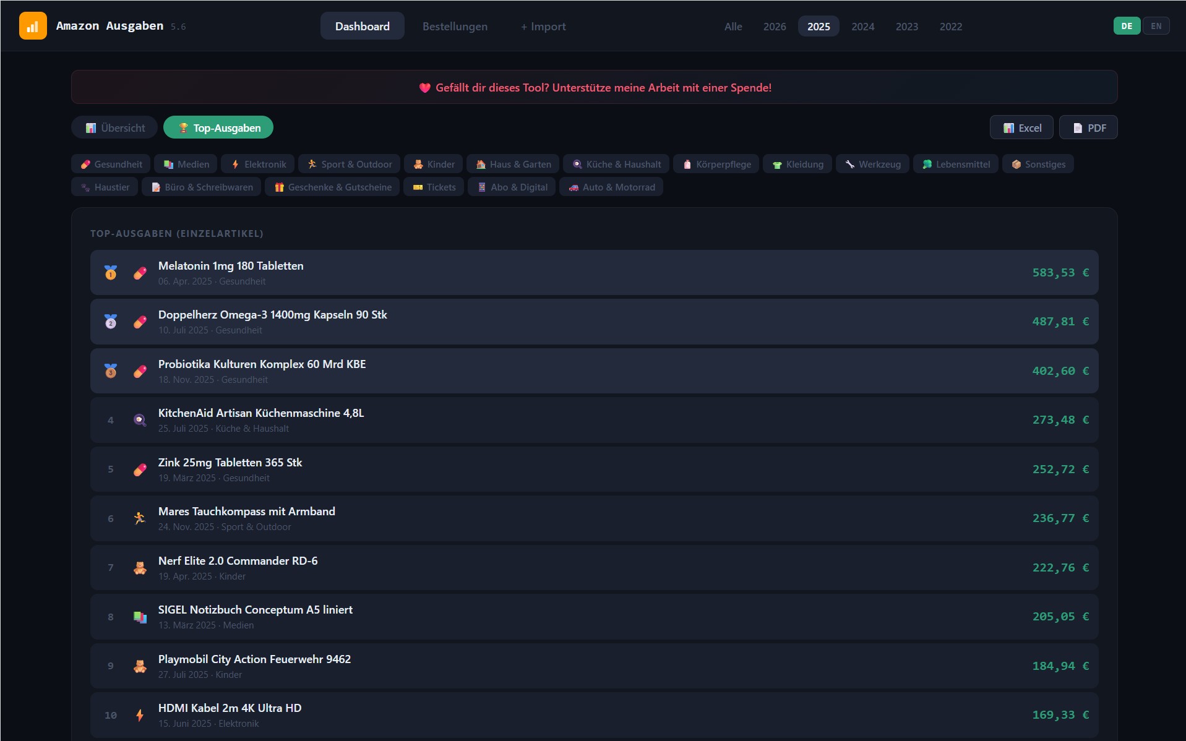Enable the Haustier category filter
This screenshot has width=1186, height=741.
pyautogui.click(x=105, y=187)
